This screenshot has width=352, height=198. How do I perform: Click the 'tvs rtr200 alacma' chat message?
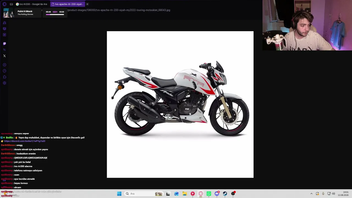(23, 166)
